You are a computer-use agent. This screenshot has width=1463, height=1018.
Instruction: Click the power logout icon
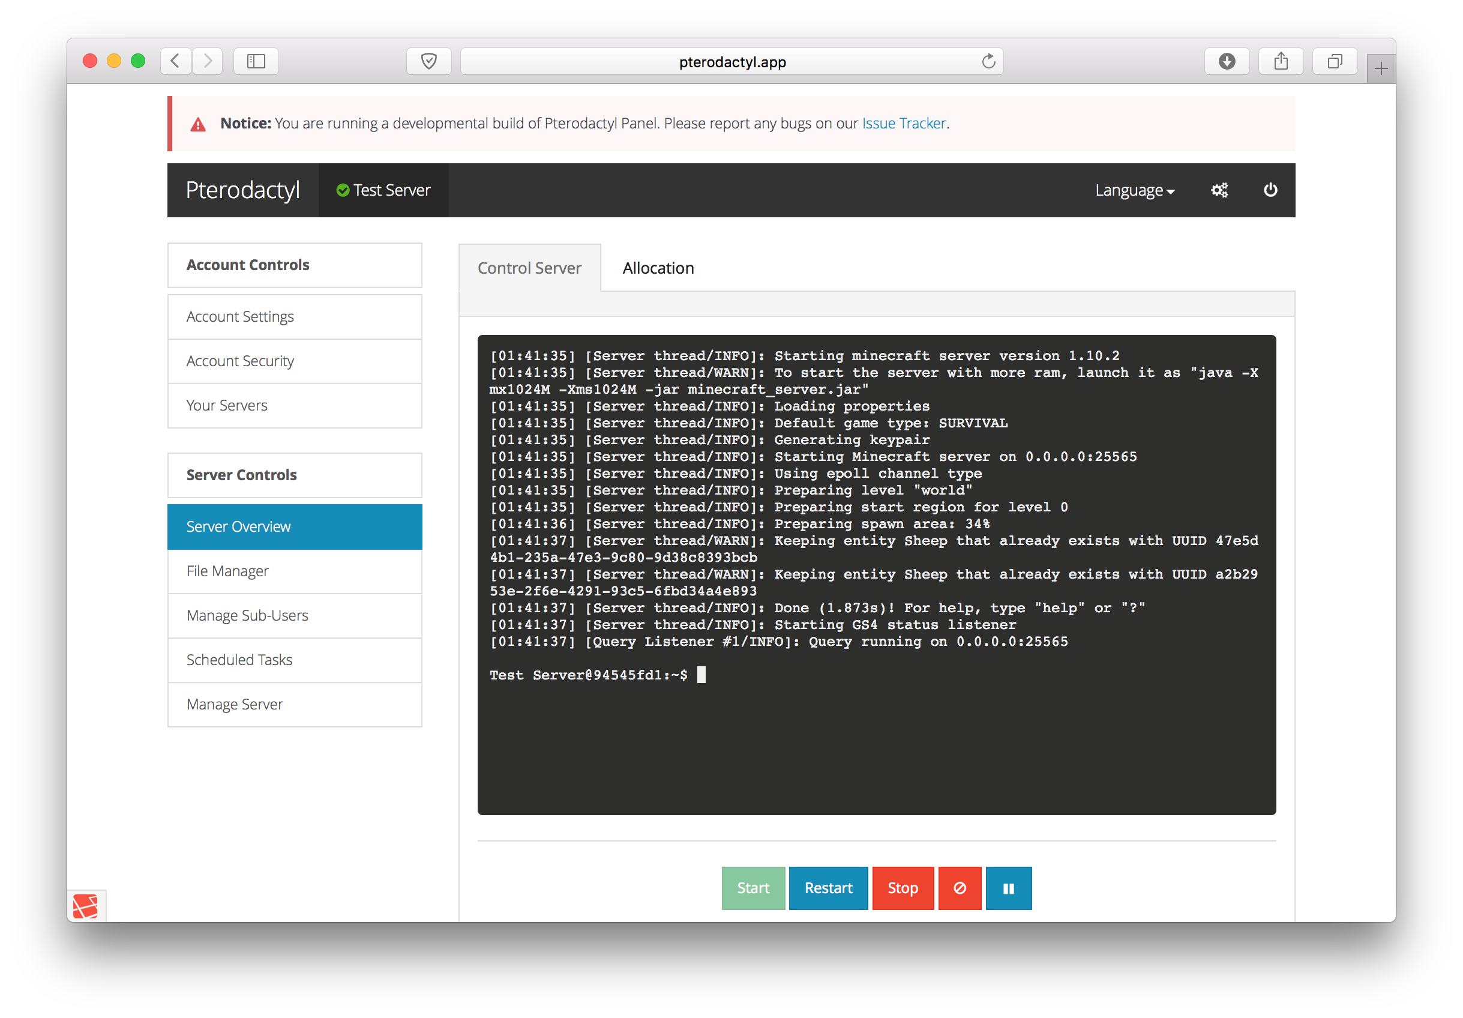(x=1270, y=190)
